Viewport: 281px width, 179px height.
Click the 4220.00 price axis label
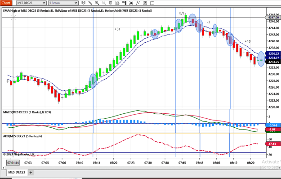pos(274,107)
